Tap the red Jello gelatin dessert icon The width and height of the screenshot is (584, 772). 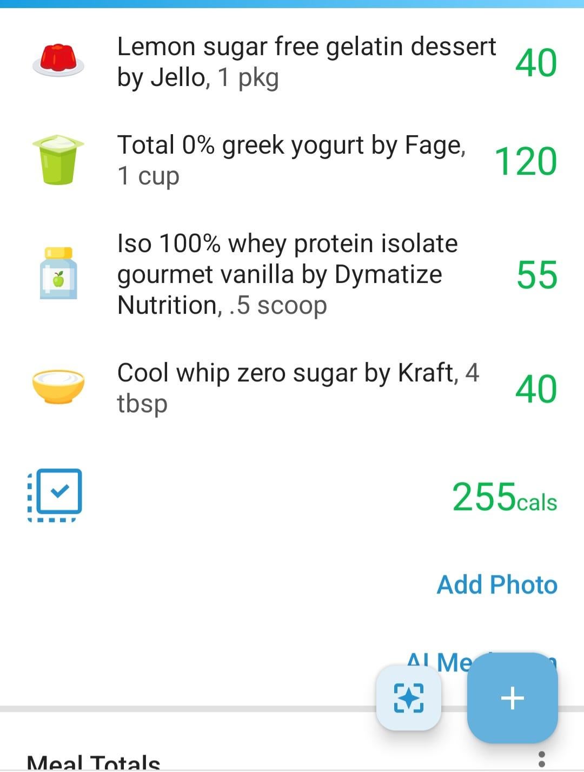pyautogui.click(x=58, y=61)
